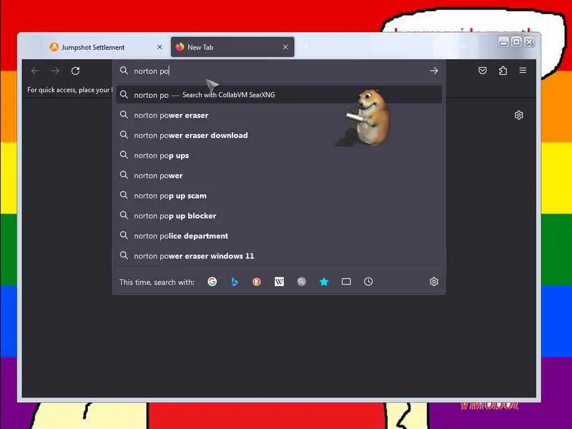Search this time with DuckDuckGo
572x429 pixels.
[257, 282]
